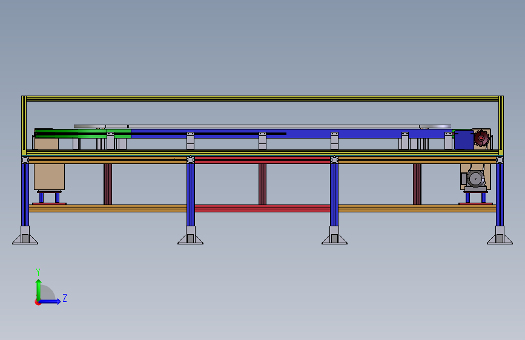Select the upper red crossbeam in the middle bay
525x340 pixels.
click(263, 160)
